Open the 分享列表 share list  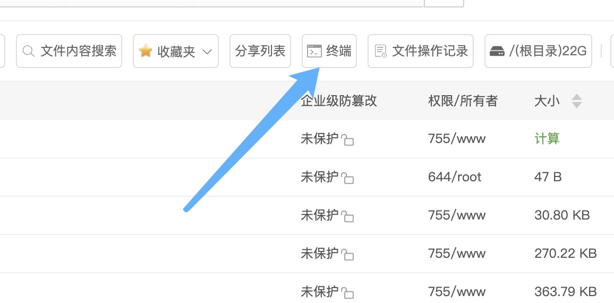(x=260, y=51)
